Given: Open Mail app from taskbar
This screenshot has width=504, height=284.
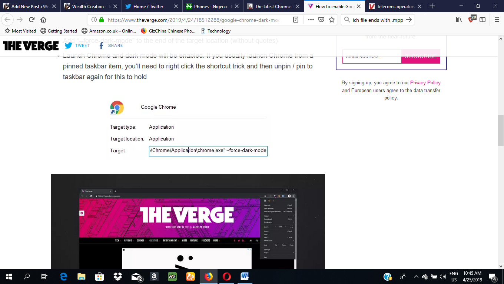Looking at the screenshot, I should [x=137, y=277].
